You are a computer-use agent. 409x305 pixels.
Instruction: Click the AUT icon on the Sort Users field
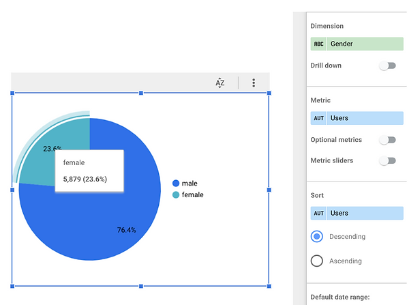(319, 213)
